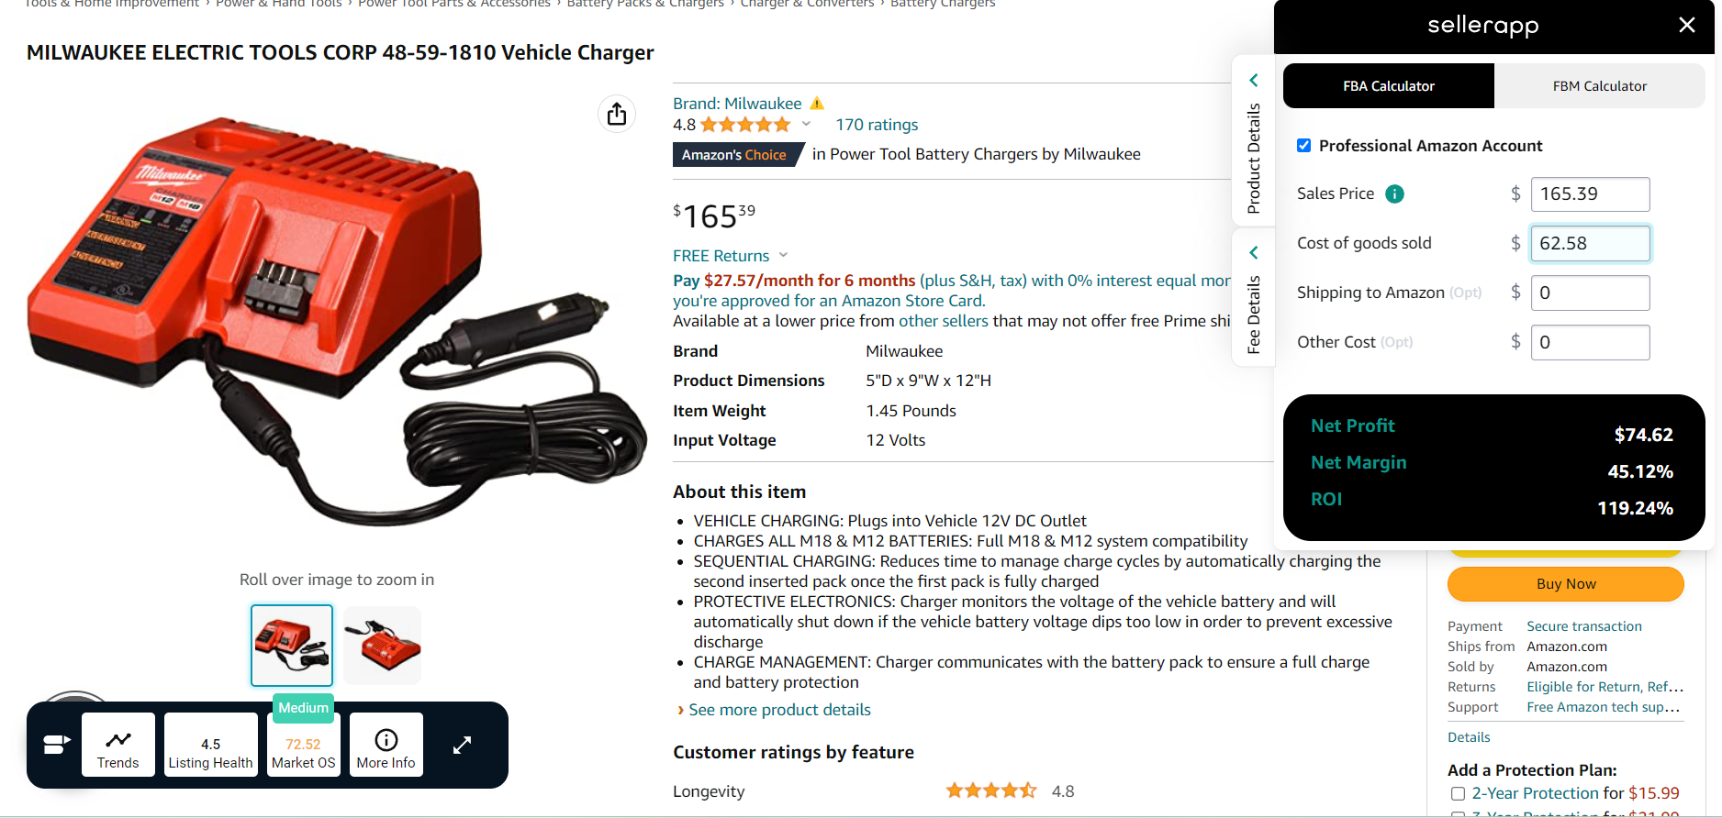This screenshot has width=1722, height=818.
Task: Open Trends chart in SellerApp toolbar
Action: click(x=118, y=745)
